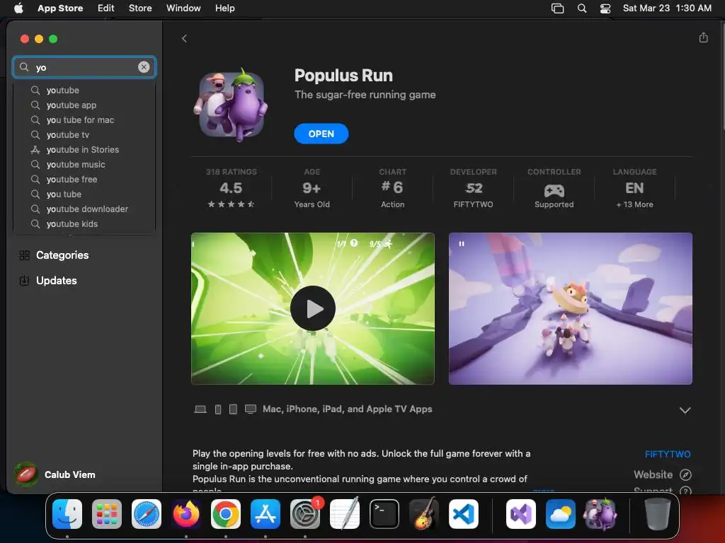
Task: Launch Visual Studio from the Dock
Action: pyautogui.click(x=521, y=514)
